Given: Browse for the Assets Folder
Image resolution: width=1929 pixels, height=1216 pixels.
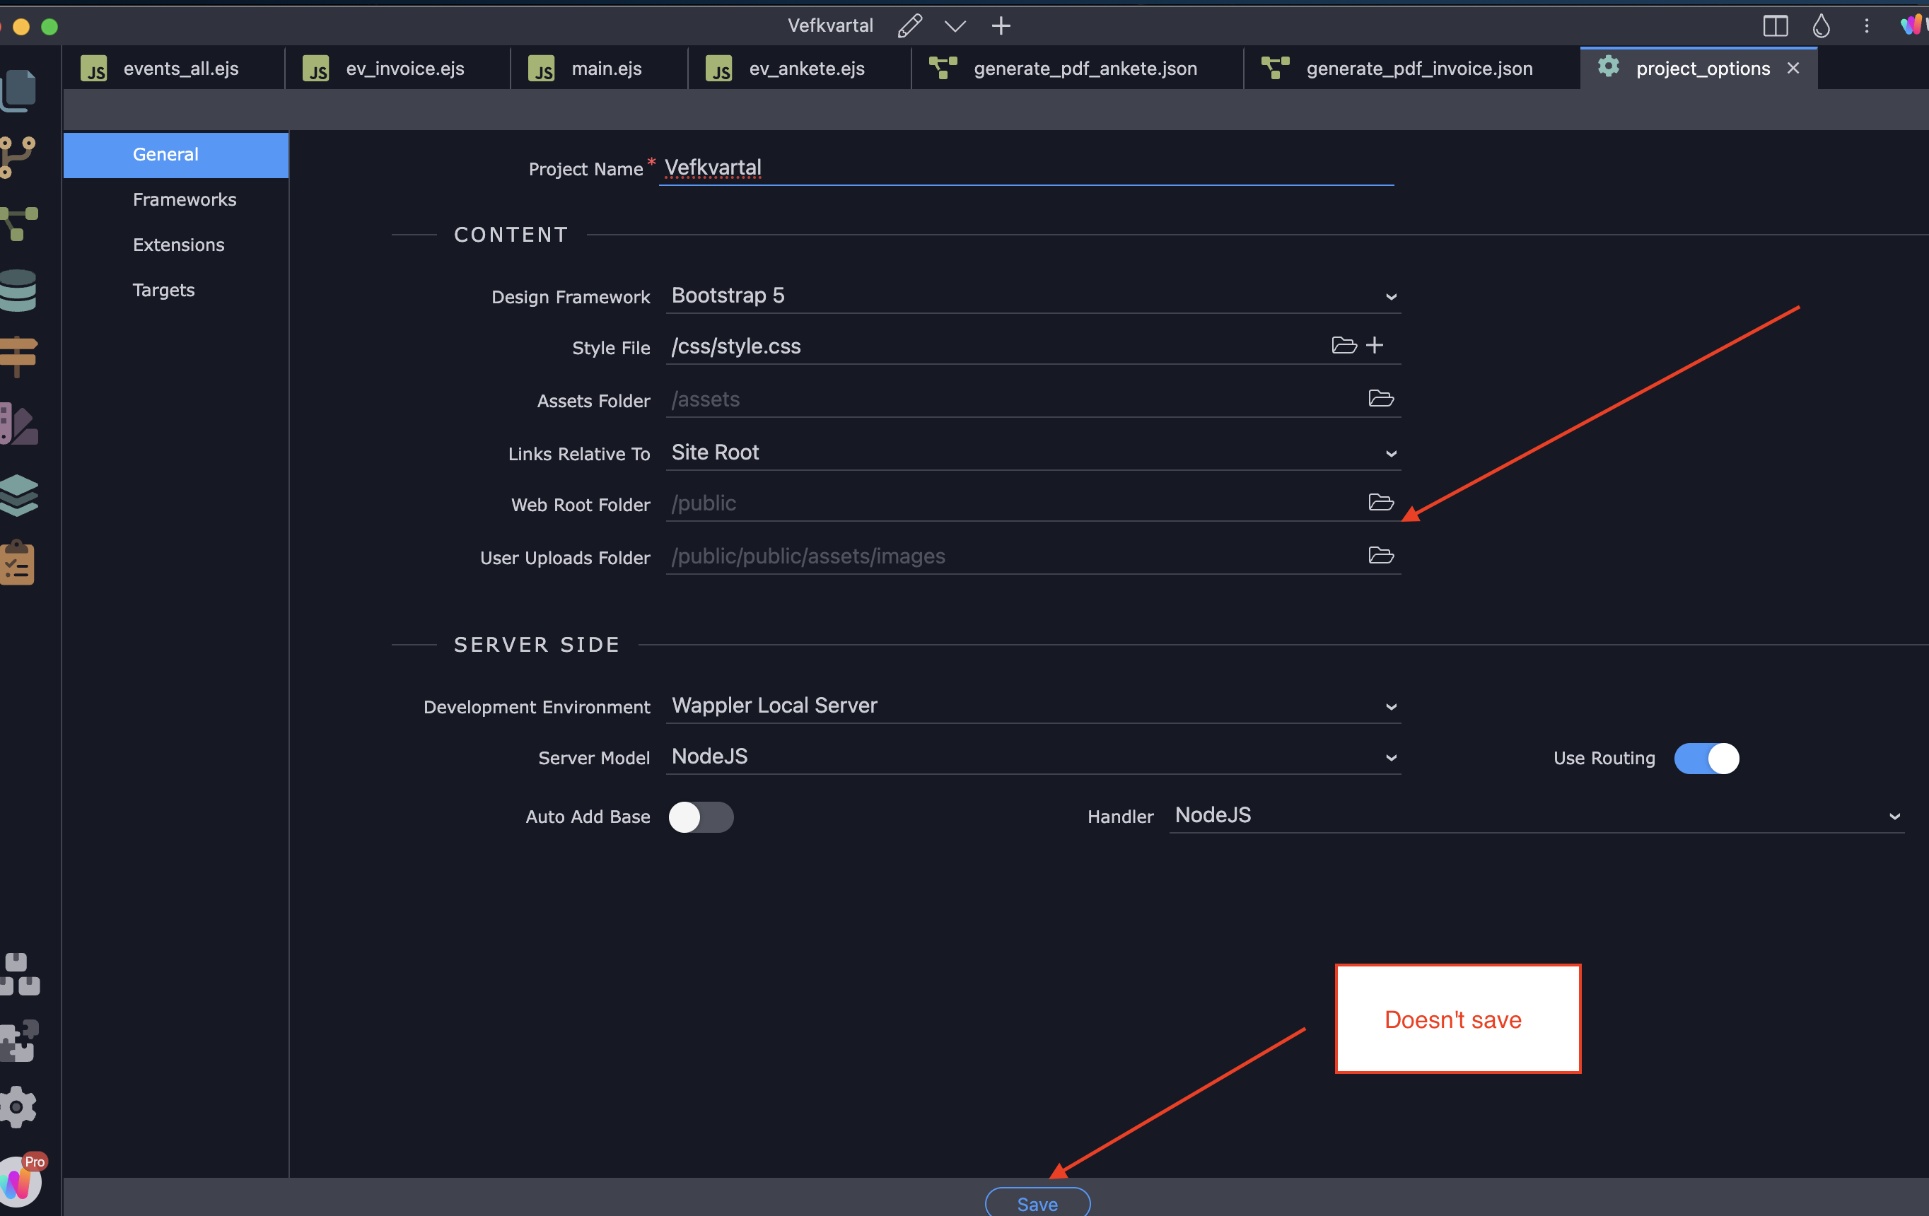Looking at the screenshot, I should (1381, 398).
